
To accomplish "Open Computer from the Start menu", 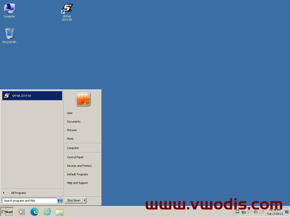I will [x=73, y=148].
